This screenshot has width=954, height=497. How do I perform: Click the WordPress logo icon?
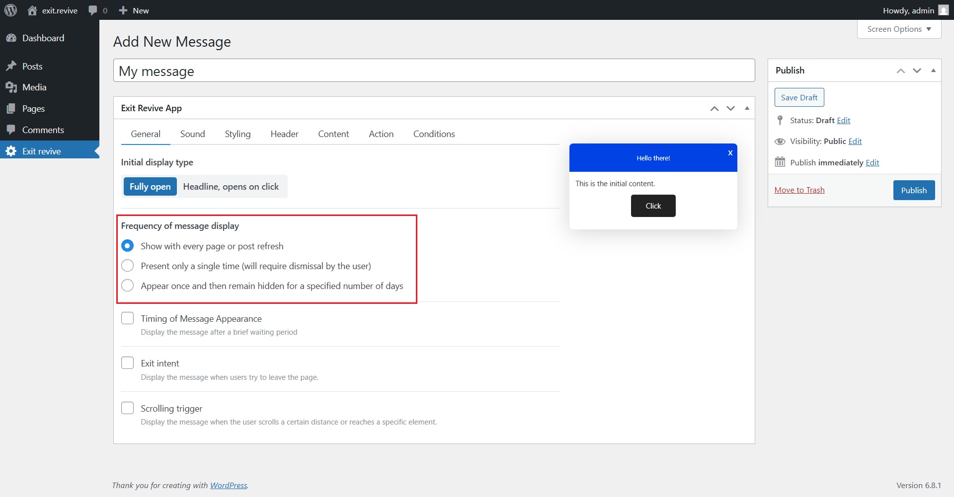[x=10, y=10]
